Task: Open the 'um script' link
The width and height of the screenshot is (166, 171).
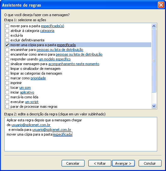Action: [32, 102]
